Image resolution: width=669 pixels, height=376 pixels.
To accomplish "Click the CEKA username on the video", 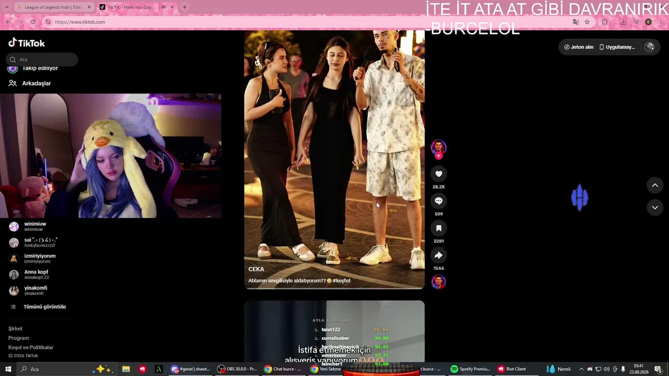I will pyautogui.click(x=256, y=269).
